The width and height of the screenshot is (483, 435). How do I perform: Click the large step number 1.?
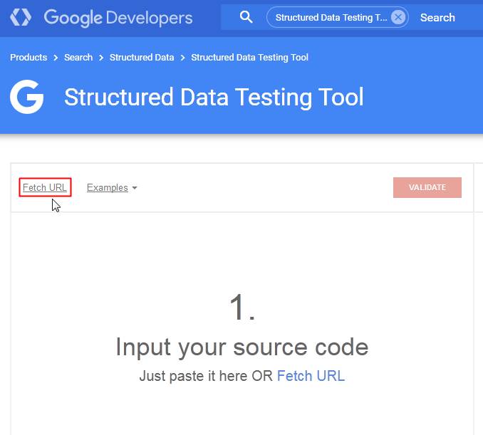[241, 308]
